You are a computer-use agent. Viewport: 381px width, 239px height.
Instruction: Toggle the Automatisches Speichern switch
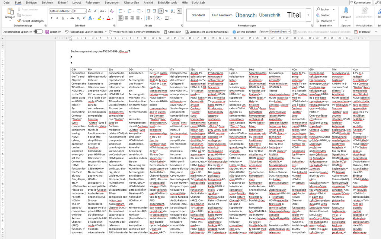38,32
